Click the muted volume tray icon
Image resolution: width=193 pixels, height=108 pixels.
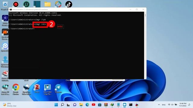tap(172, 105)
